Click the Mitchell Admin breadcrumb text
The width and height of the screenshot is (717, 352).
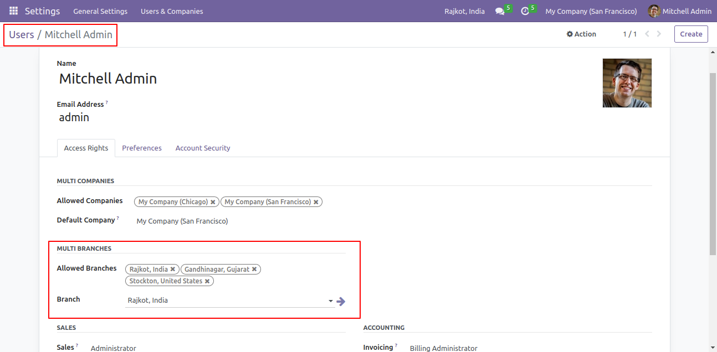tap(79, 34)
